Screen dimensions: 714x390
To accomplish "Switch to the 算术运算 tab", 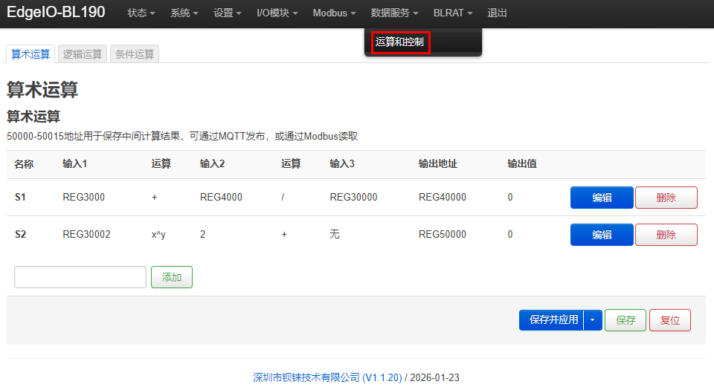I will (x=30, y=54).
